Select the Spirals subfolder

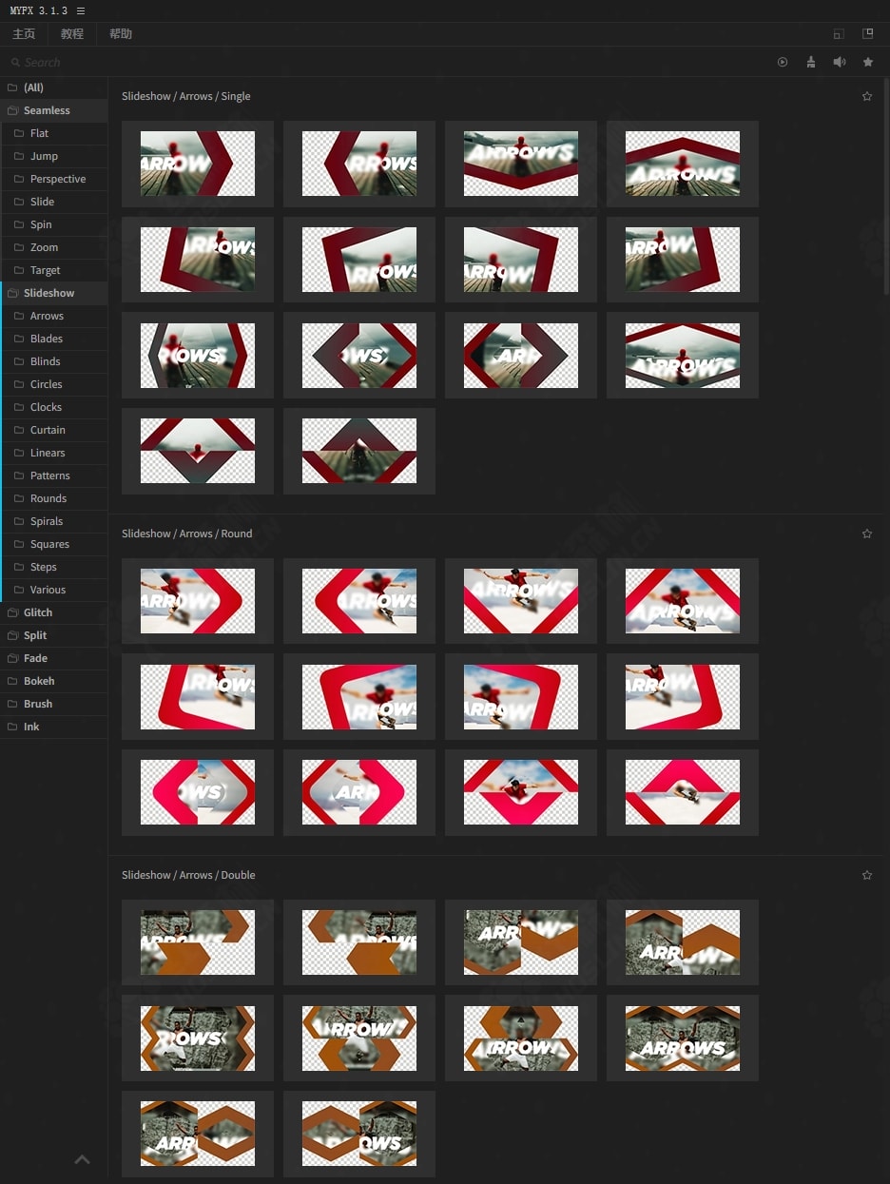[54, 521]
